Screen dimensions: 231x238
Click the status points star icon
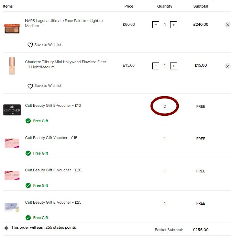[x=6, y=228]
